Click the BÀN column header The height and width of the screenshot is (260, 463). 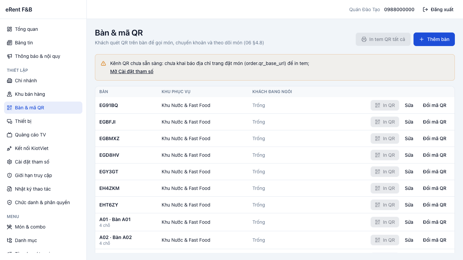[x=104, y=92]
